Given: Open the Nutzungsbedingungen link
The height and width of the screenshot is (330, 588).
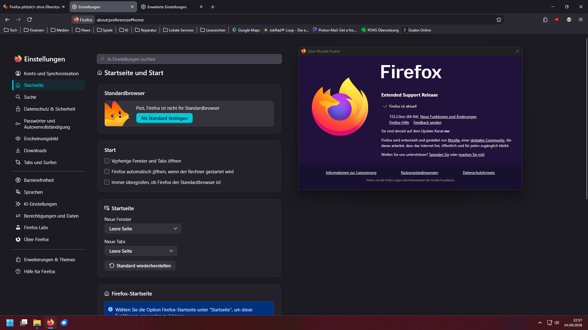Looking at the screenshot, I should pos(419,173).
